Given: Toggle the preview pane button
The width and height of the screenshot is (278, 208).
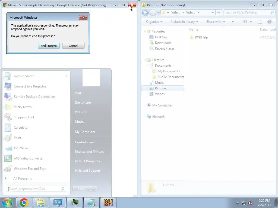Looking at the screenshot, I should pos(260,22).
